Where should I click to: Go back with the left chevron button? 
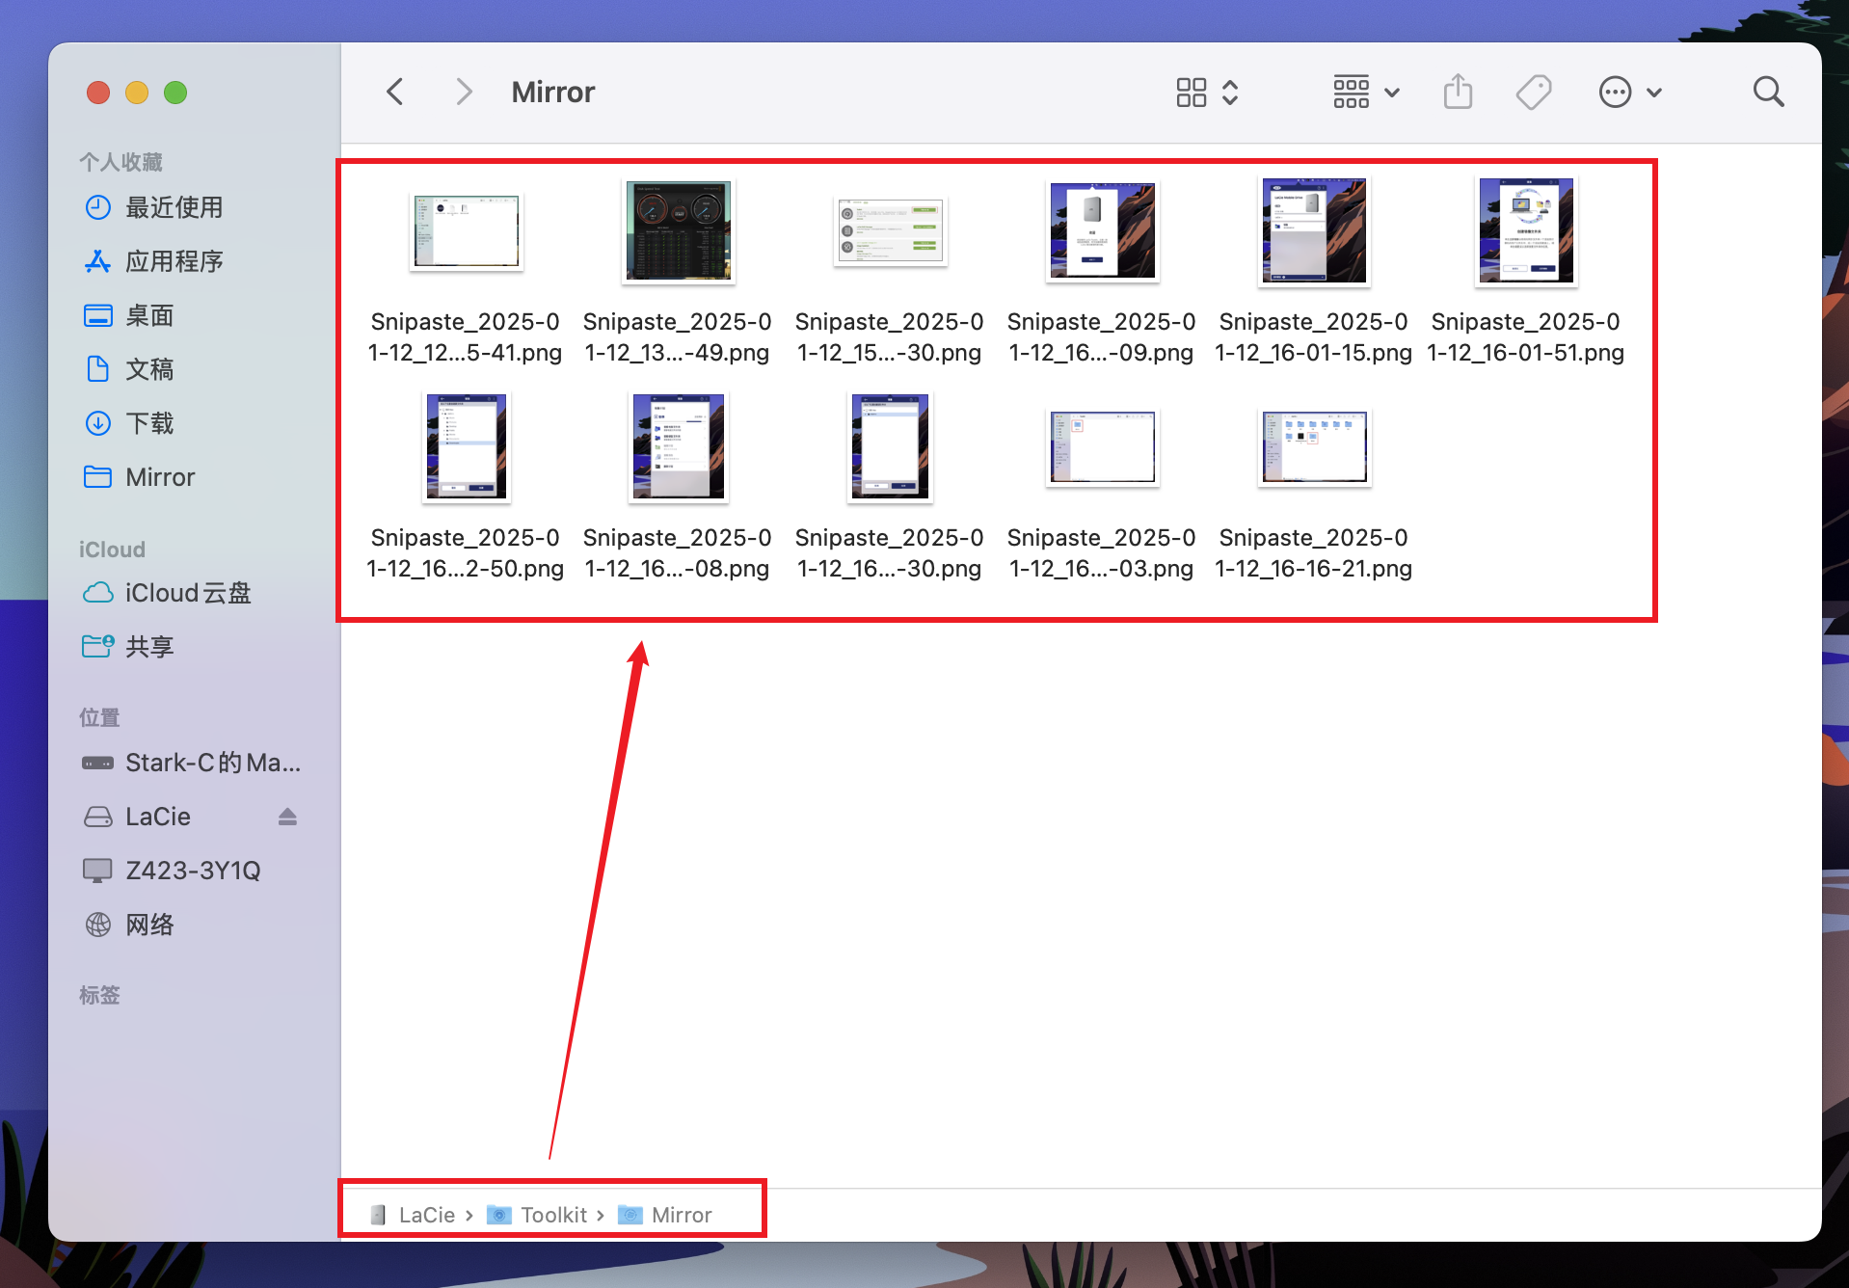pos(394,93)
